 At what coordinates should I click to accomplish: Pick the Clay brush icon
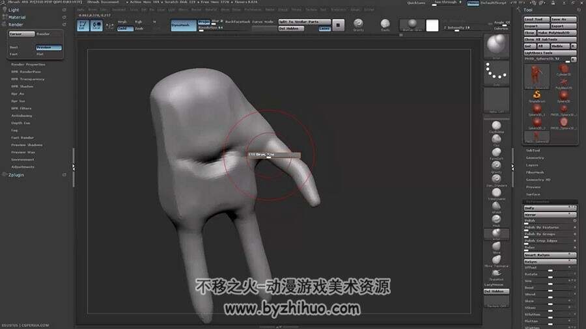click(x=496, y=139)
